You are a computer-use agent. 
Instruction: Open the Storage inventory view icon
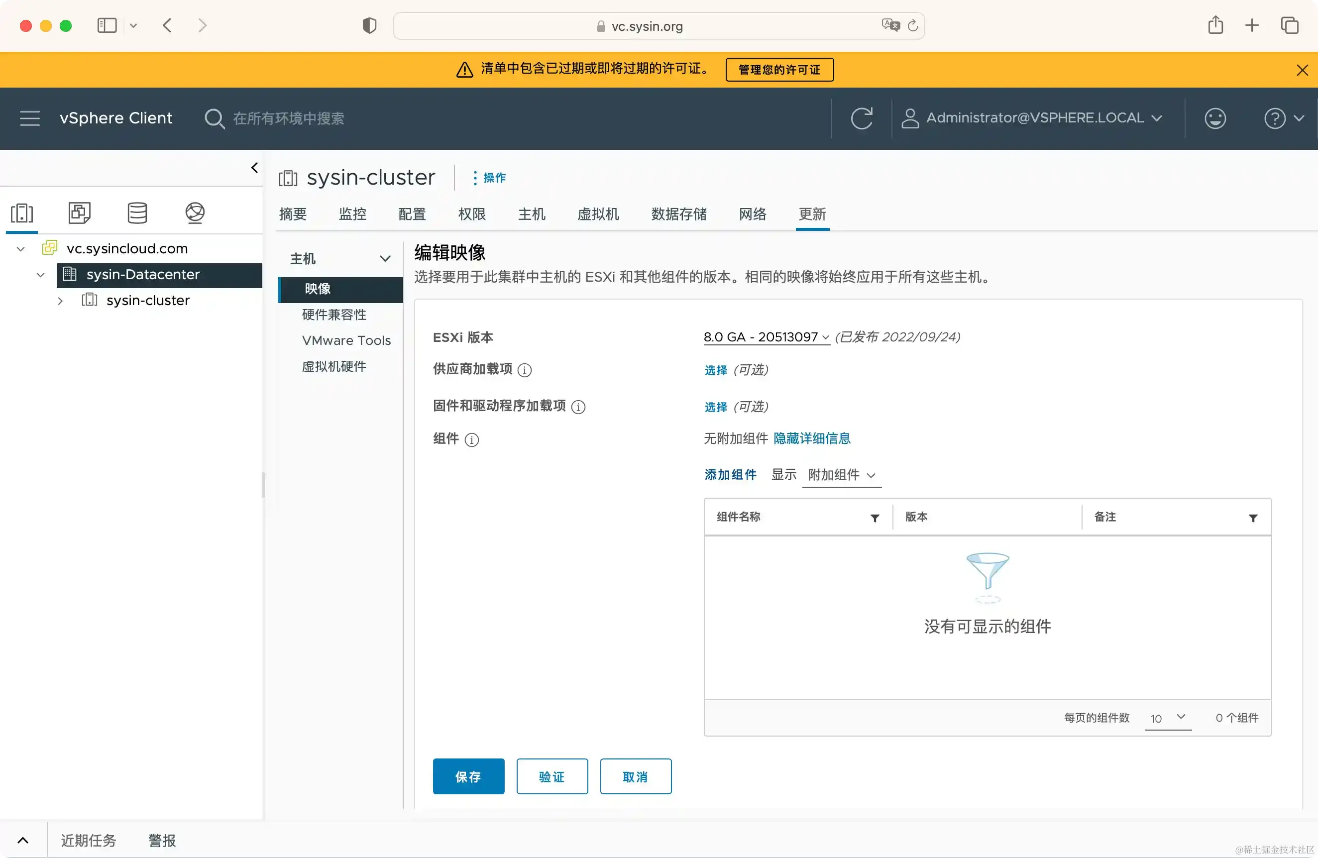pos(137,213)
